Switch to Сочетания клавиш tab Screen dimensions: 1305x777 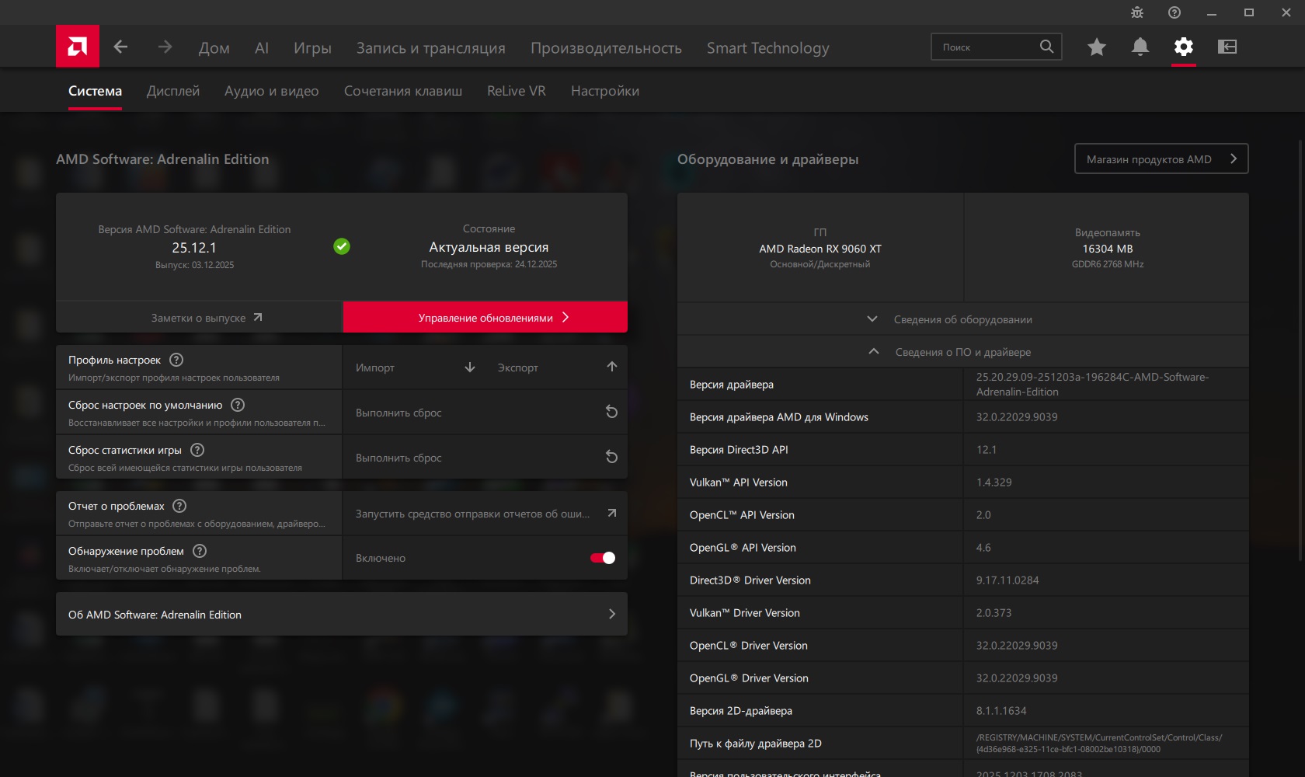coord(403,91)
